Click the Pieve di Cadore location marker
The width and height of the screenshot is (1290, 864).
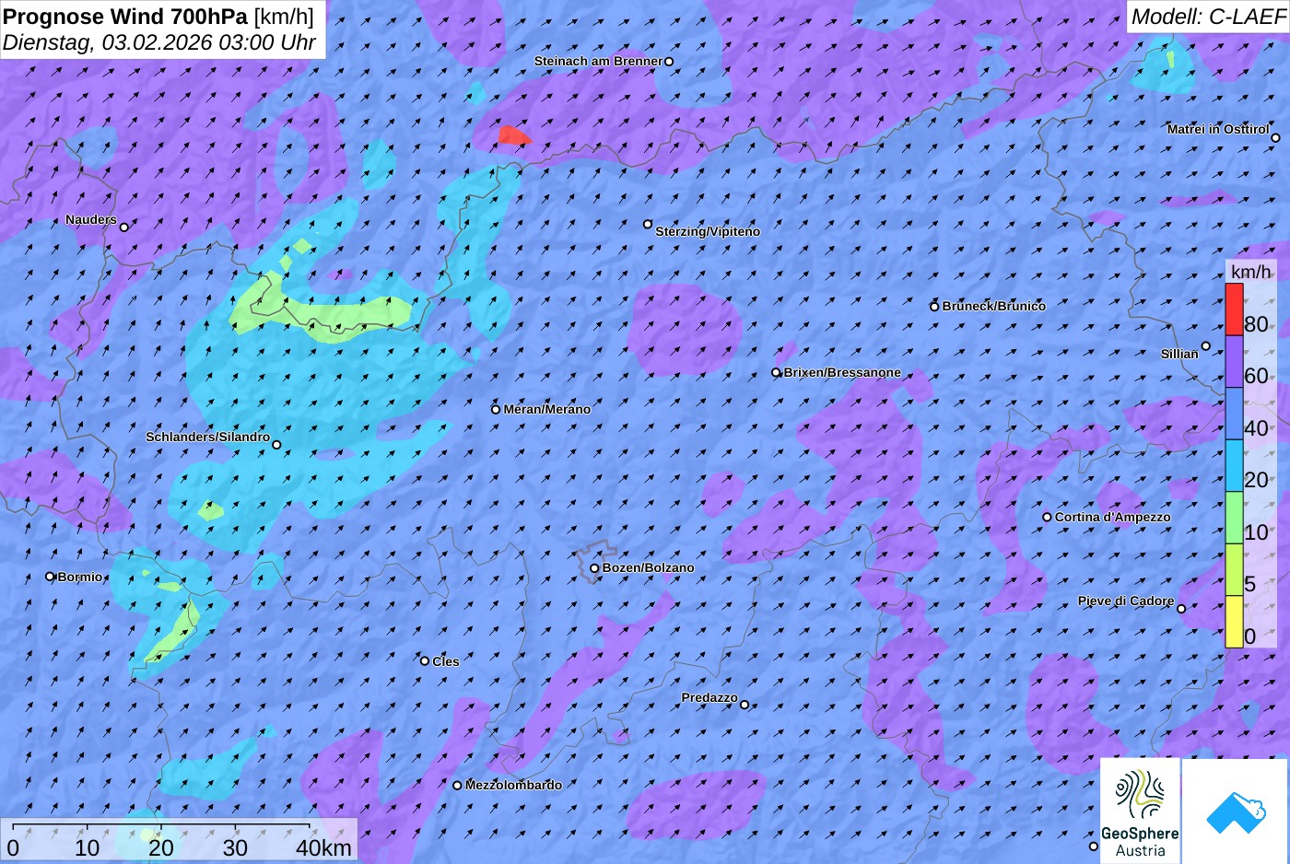(x=1181, y=608)
